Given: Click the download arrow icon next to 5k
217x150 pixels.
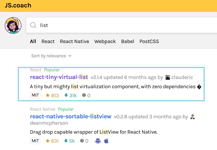Looking at the screenshot, I should pos(66,141).
